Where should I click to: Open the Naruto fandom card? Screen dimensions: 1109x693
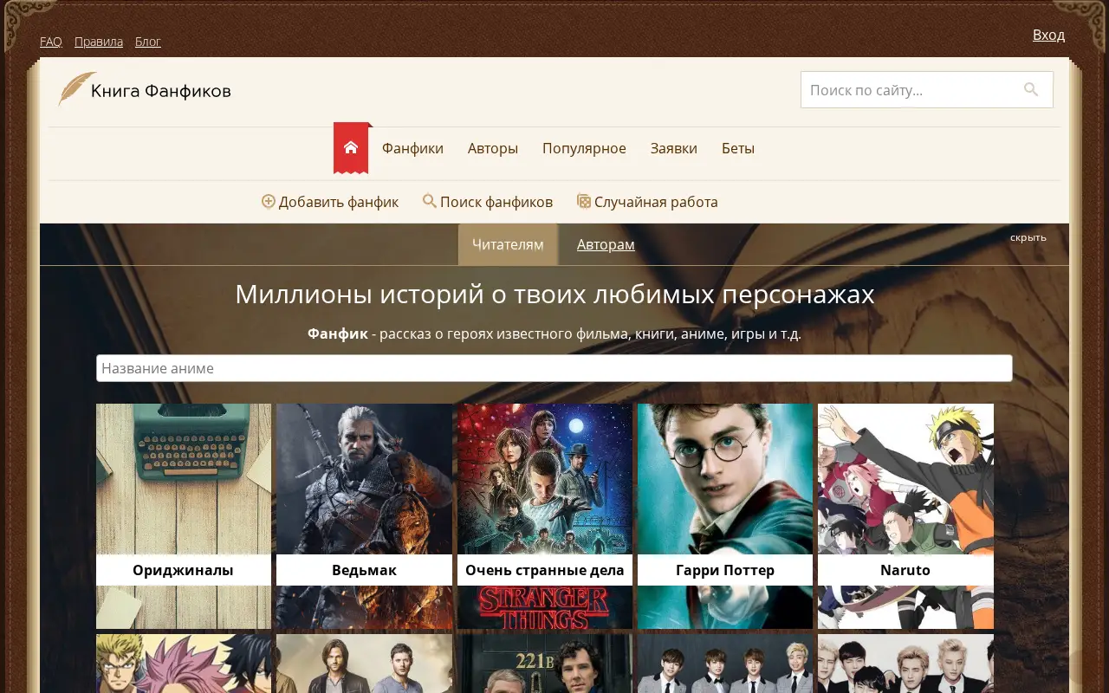[905, 516]
